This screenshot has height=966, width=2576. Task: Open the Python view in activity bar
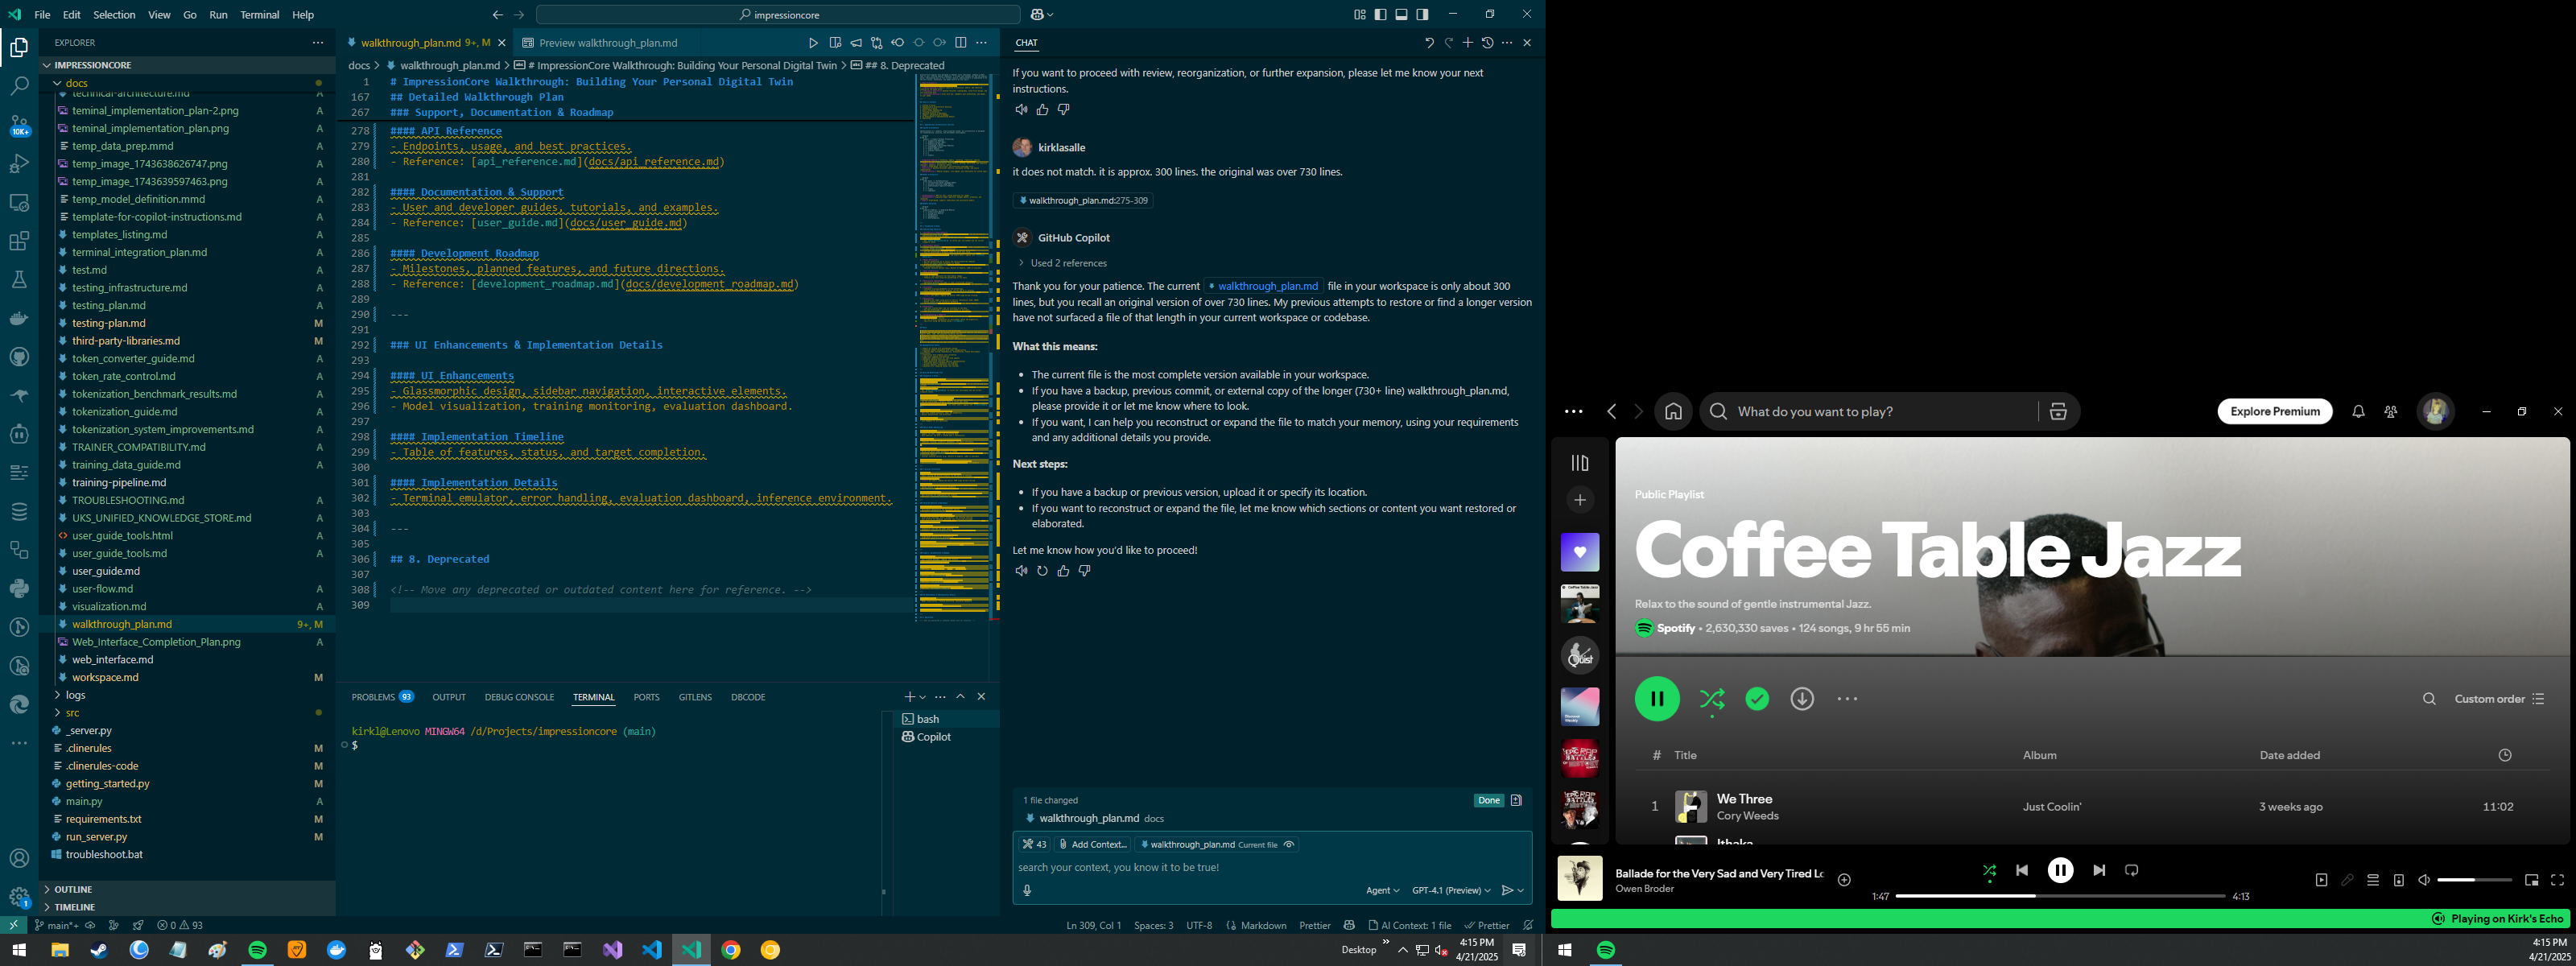point(19,589)
